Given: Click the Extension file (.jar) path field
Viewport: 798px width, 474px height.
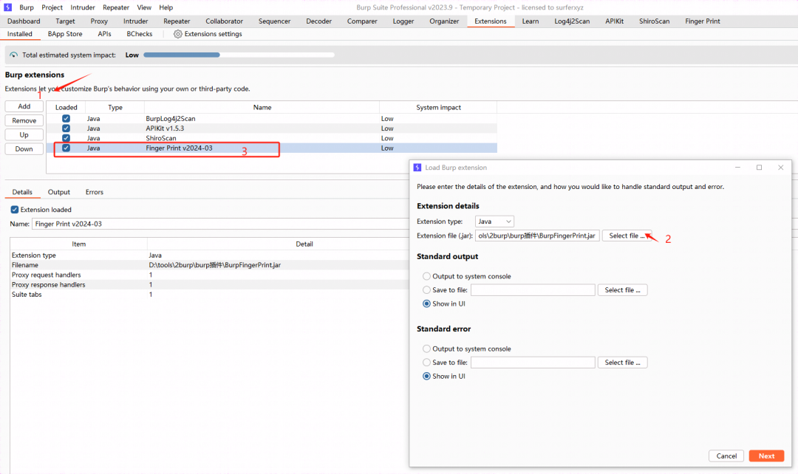Looking at the screenshot, I should click(537, 236).
